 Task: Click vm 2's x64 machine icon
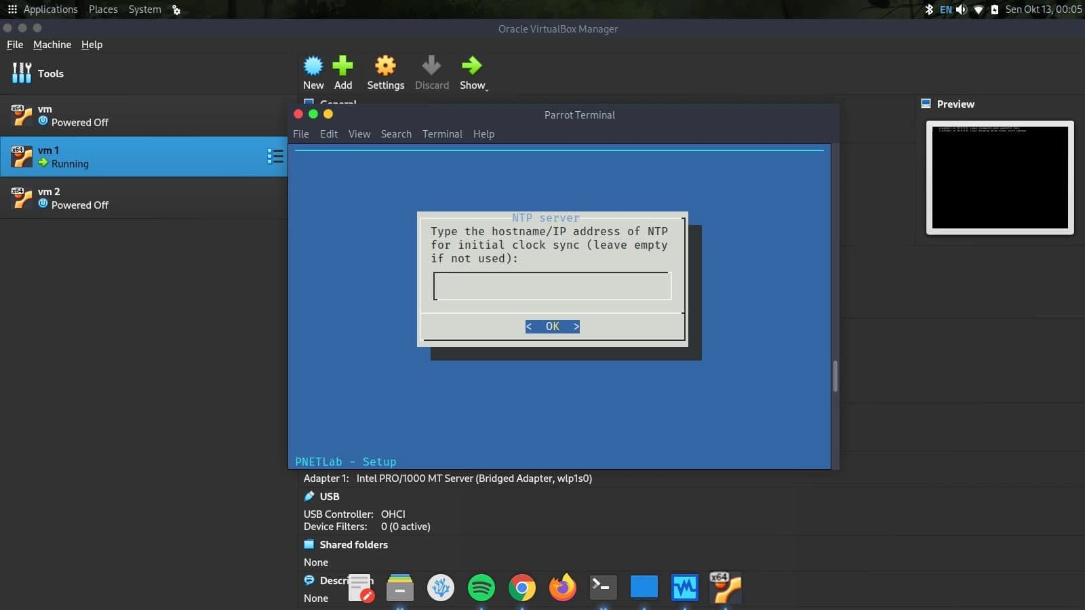(x=21, y=197)
